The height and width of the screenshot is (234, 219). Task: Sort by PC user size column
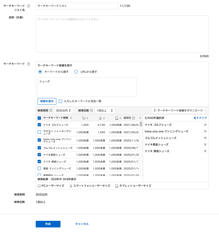point(87,118)
